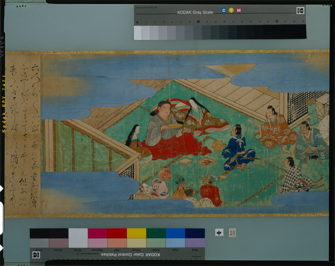Click the yellow Y circle on gray scale
Viewport: 335px width, 266px height.
[x=231, y=10]
